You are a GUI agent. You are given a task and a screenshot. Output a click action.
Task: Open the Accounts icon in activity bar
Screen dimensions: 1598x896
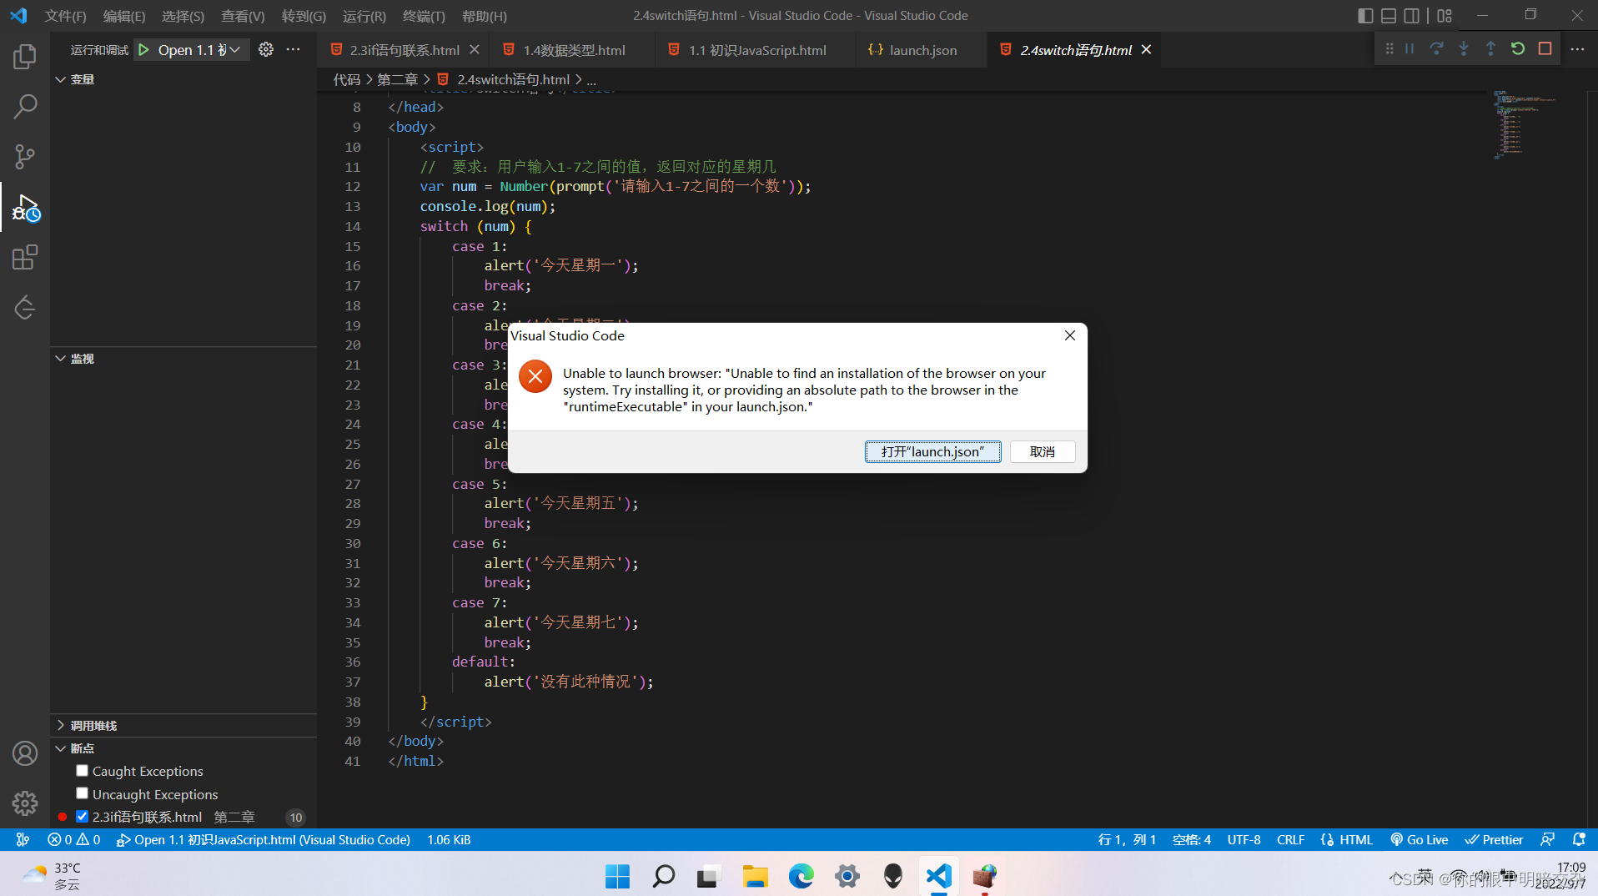25,753
